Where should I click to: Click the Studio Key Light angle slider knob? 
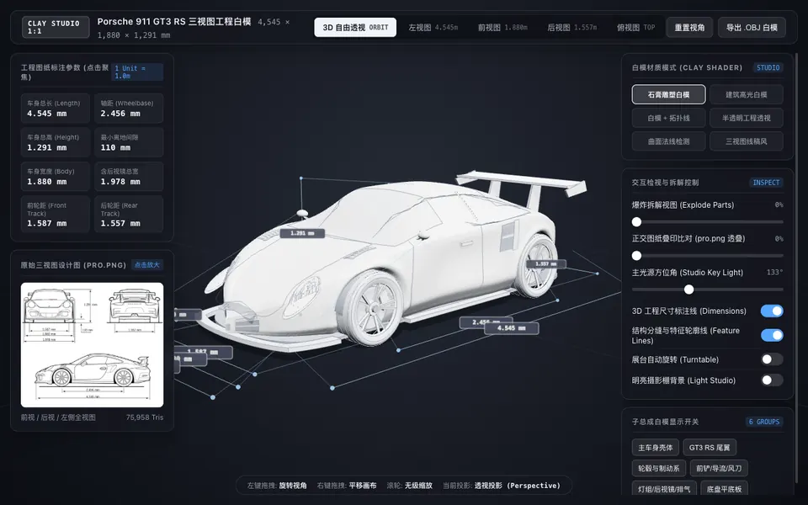(689, 290)
